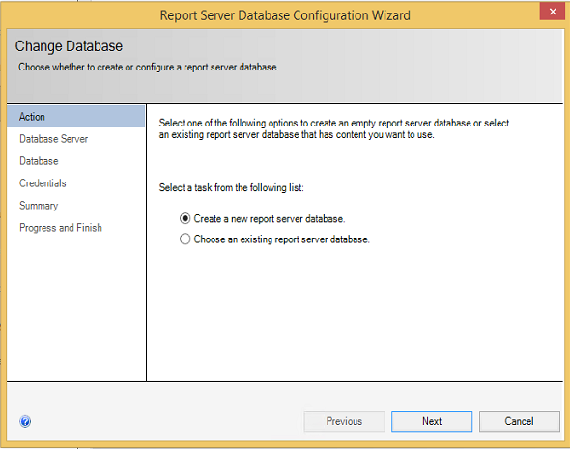
Task: Open help via the blue question mark icon
Action: pyautogui.click(x=25, y=421)
